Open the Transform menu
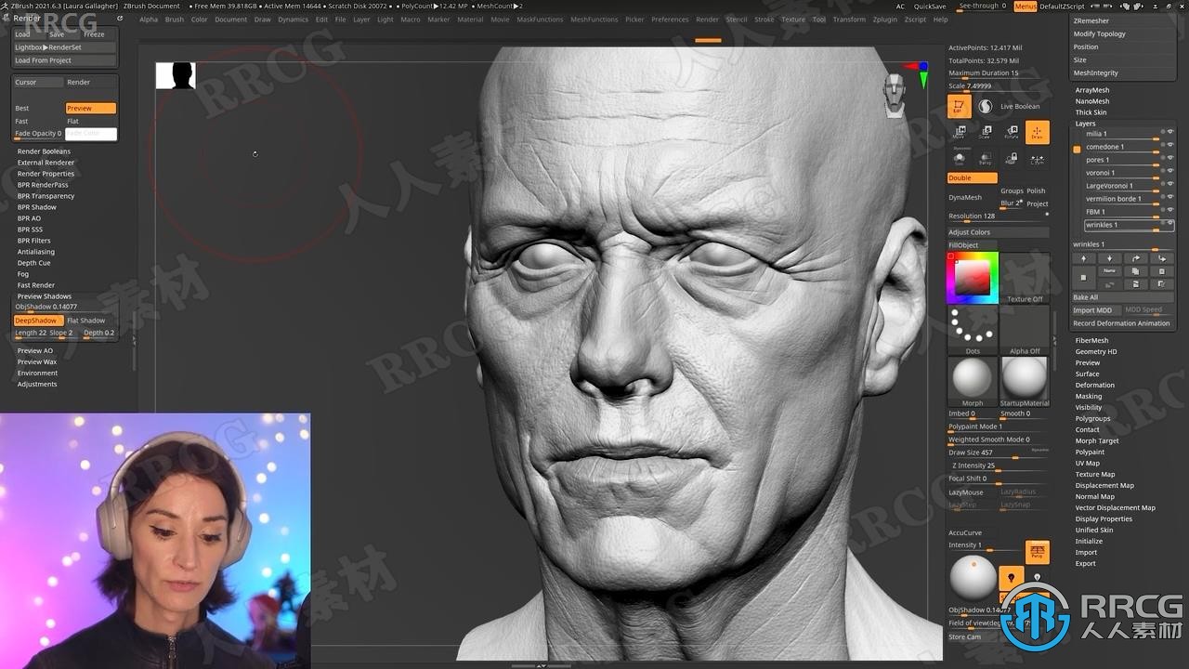The height and width of the screenshot is (669, 1189). (x=849, y=20)
